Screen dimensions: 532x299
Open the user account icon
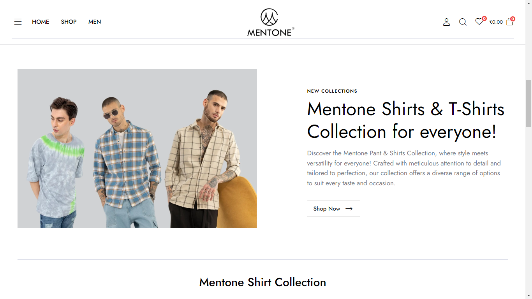tap(446, 22)
